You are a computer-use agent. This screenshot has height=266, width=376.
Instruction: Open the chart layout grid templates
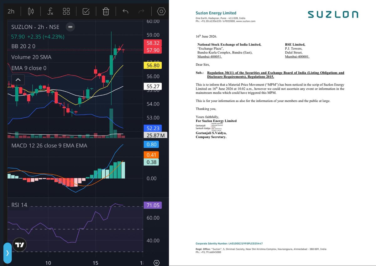click(66, 12)
